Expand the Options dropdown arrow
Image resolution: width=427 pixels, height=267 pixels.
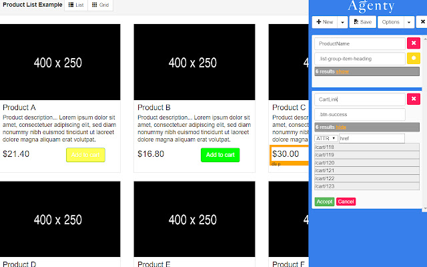tap(409, 22)
